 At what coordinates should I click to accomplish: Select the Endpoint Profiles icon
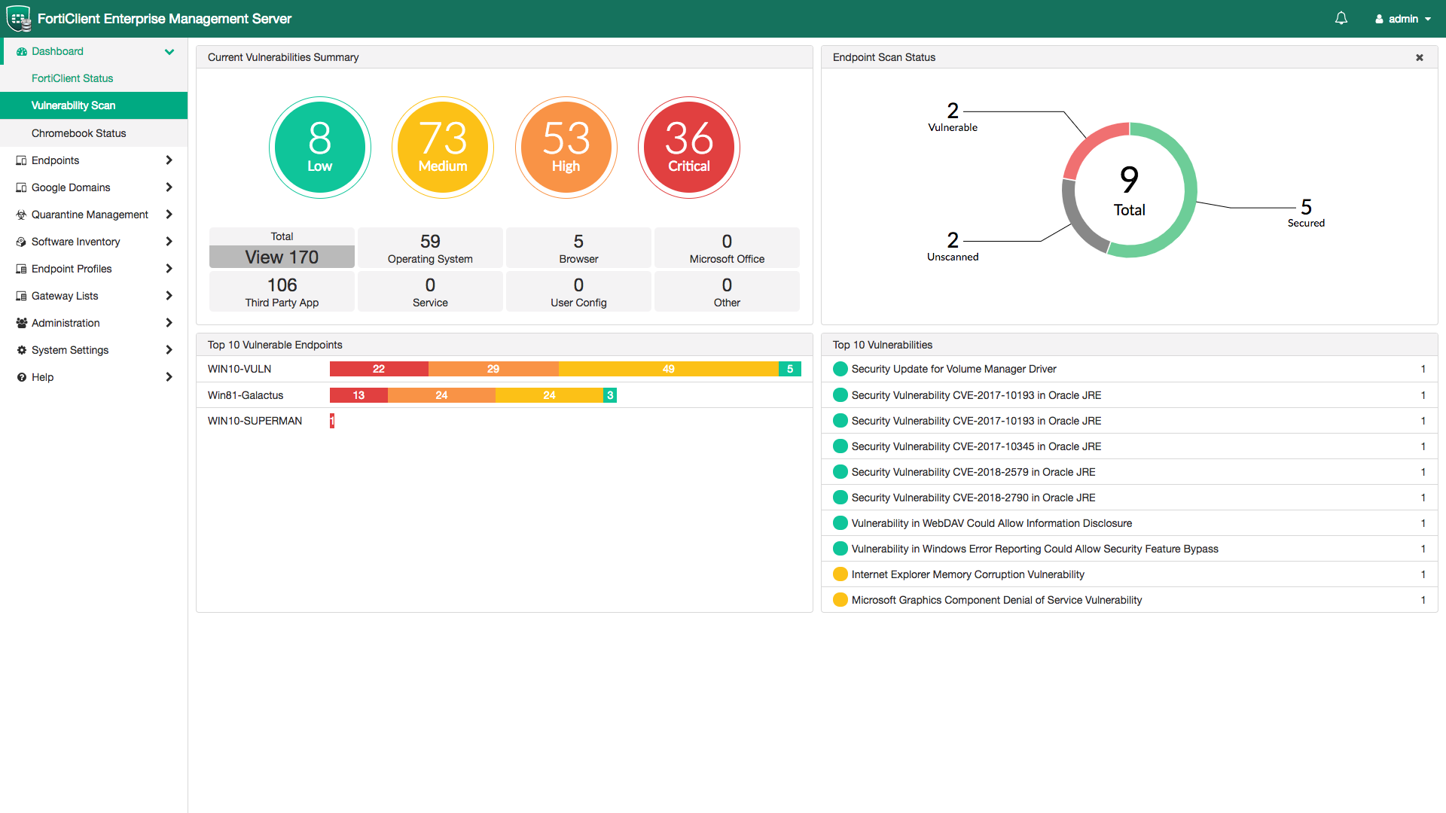coord(20,269)
